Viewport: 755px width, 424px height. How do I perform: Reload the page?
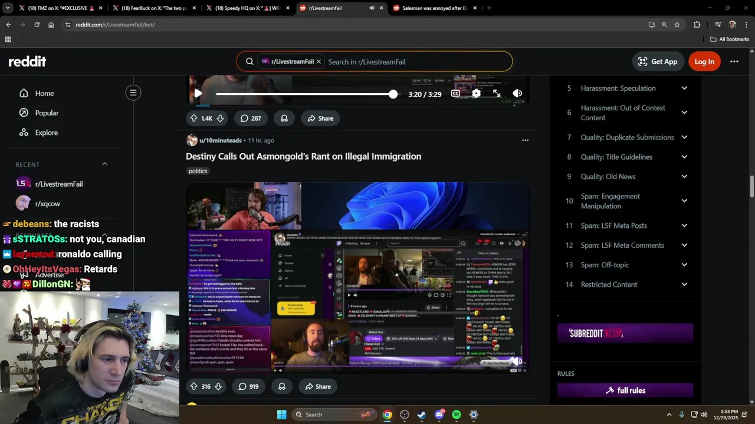(x=37, y=25)
